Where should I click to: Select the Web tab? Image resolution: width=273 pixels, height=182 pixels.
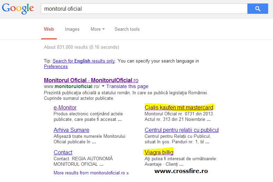pos(49,29)
